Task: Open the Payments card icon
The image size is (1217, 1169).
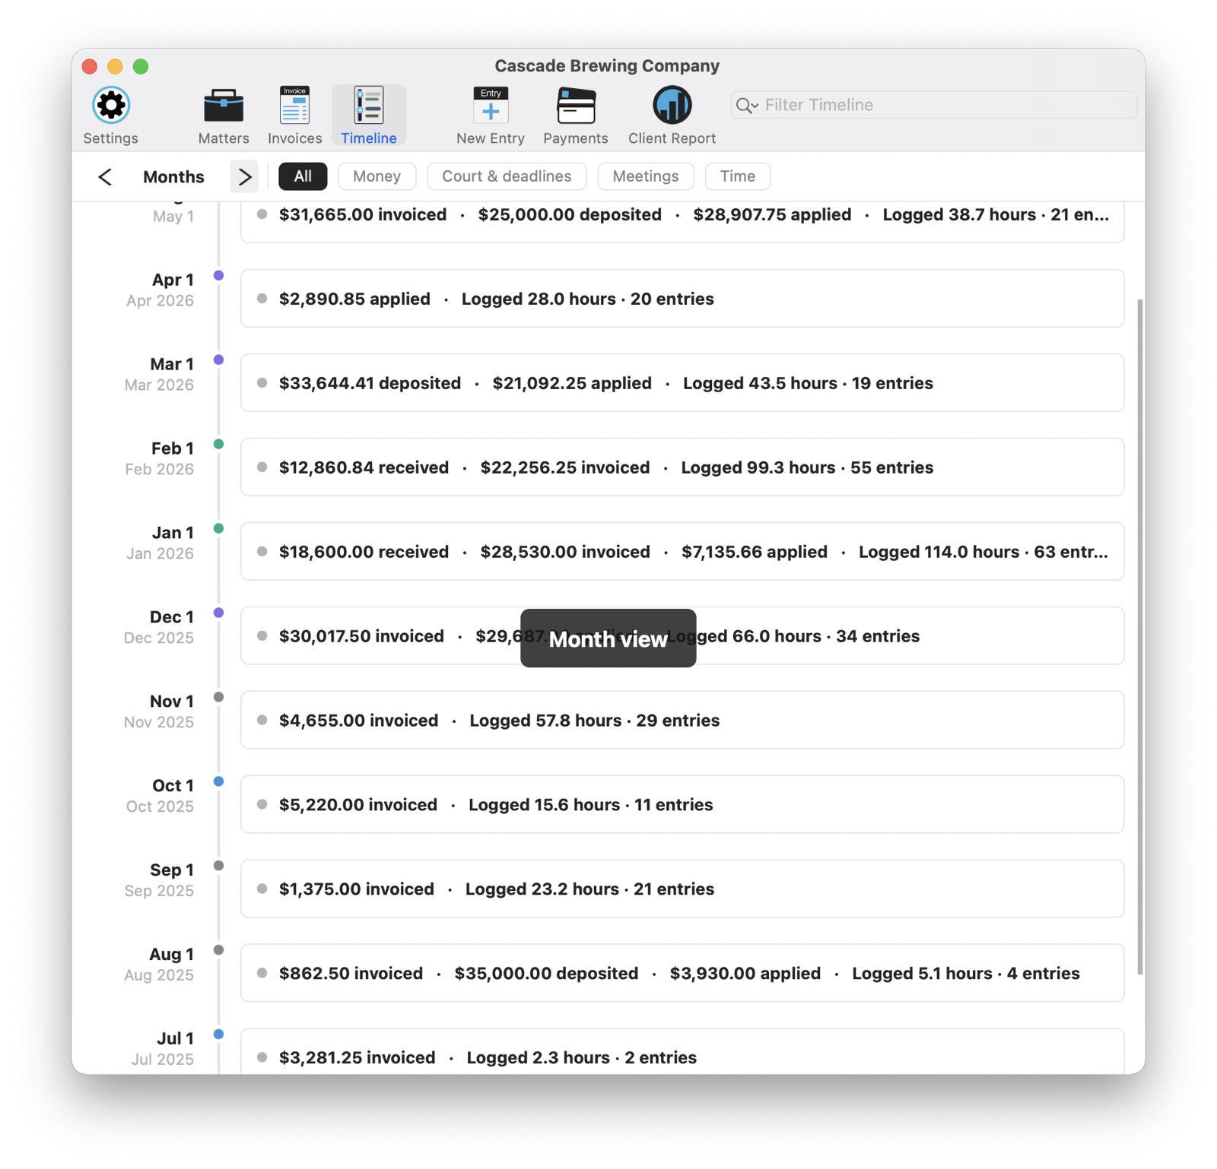Action: pyautogui.click(x=576, y=106)
